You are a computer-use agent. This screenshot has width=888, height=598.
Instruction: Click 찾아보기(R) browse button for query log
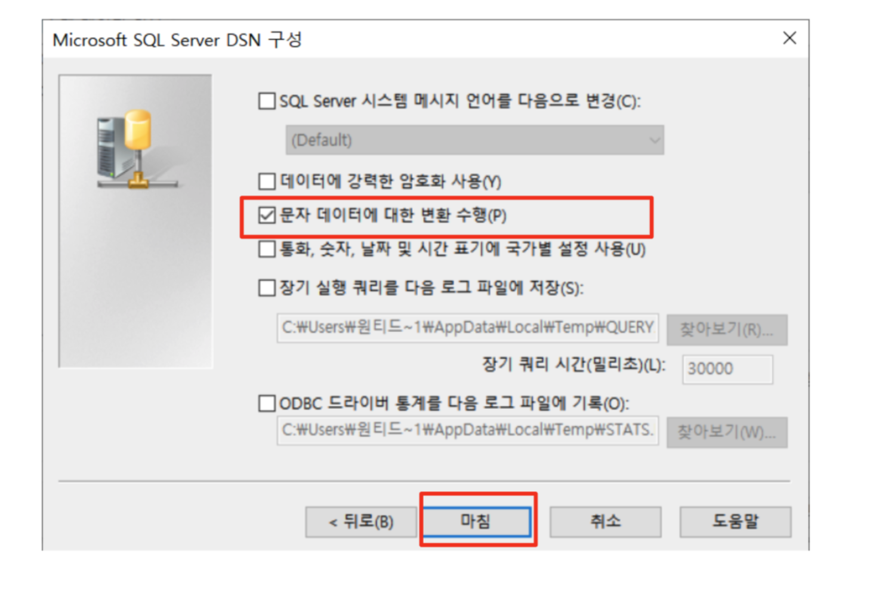point(726,329)
